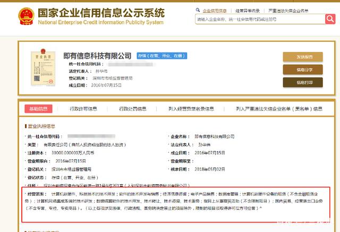
Task: Open the 企业信用信息 link
Action: tap(215, 11)
